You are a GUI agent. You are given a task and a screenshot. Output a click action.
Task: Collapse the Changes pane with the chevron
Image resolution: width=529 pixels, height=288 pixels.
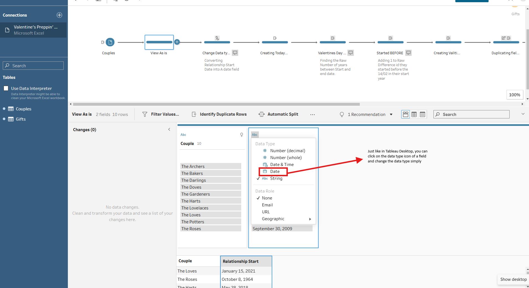tap(169, 129)
